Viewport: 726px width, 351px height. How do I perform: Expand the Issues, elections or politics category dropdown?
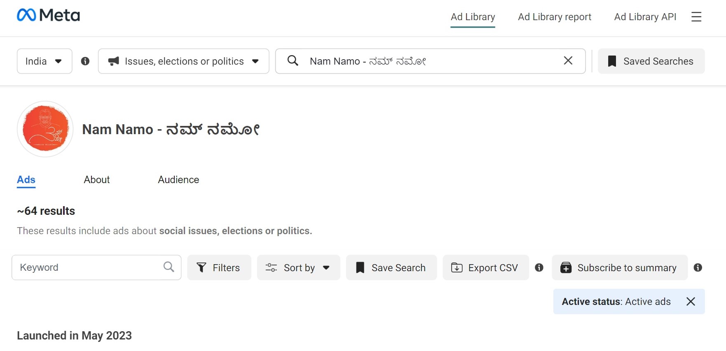pos(184,61)
